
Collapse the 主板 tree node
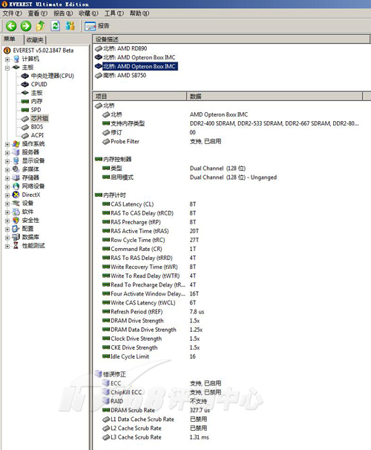7,68
